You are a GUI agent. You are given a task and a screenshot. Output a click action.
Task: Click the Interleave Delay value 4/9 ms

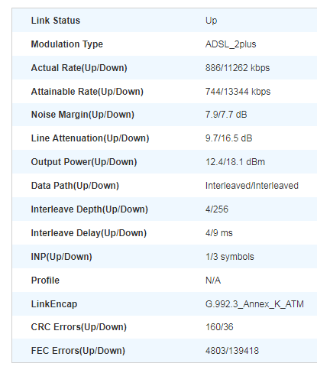(219, 233)
